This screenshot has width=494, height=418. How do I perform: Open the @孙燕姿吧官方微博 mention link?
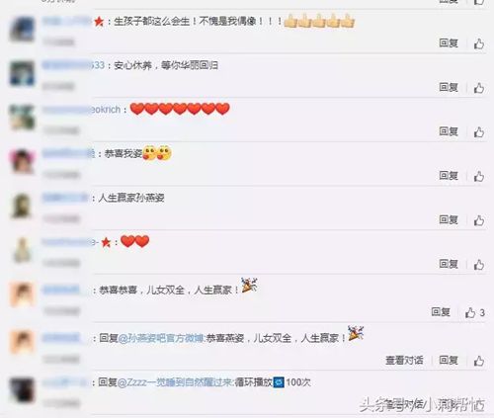pos(161,338)
